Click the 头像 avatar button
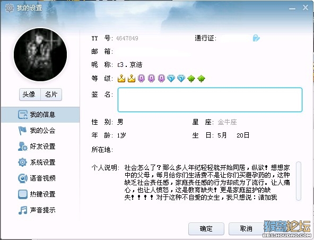Screen dimensions: 314x240 [30, 94]
